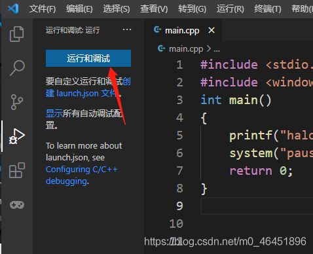Open the Search view in activity bar
The image size is (313, 254).
(17, 68)
